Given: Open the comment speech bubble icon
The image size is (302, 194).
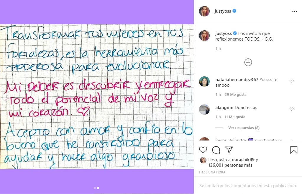Looking at the screenshot, I should [x=216, y=150].
